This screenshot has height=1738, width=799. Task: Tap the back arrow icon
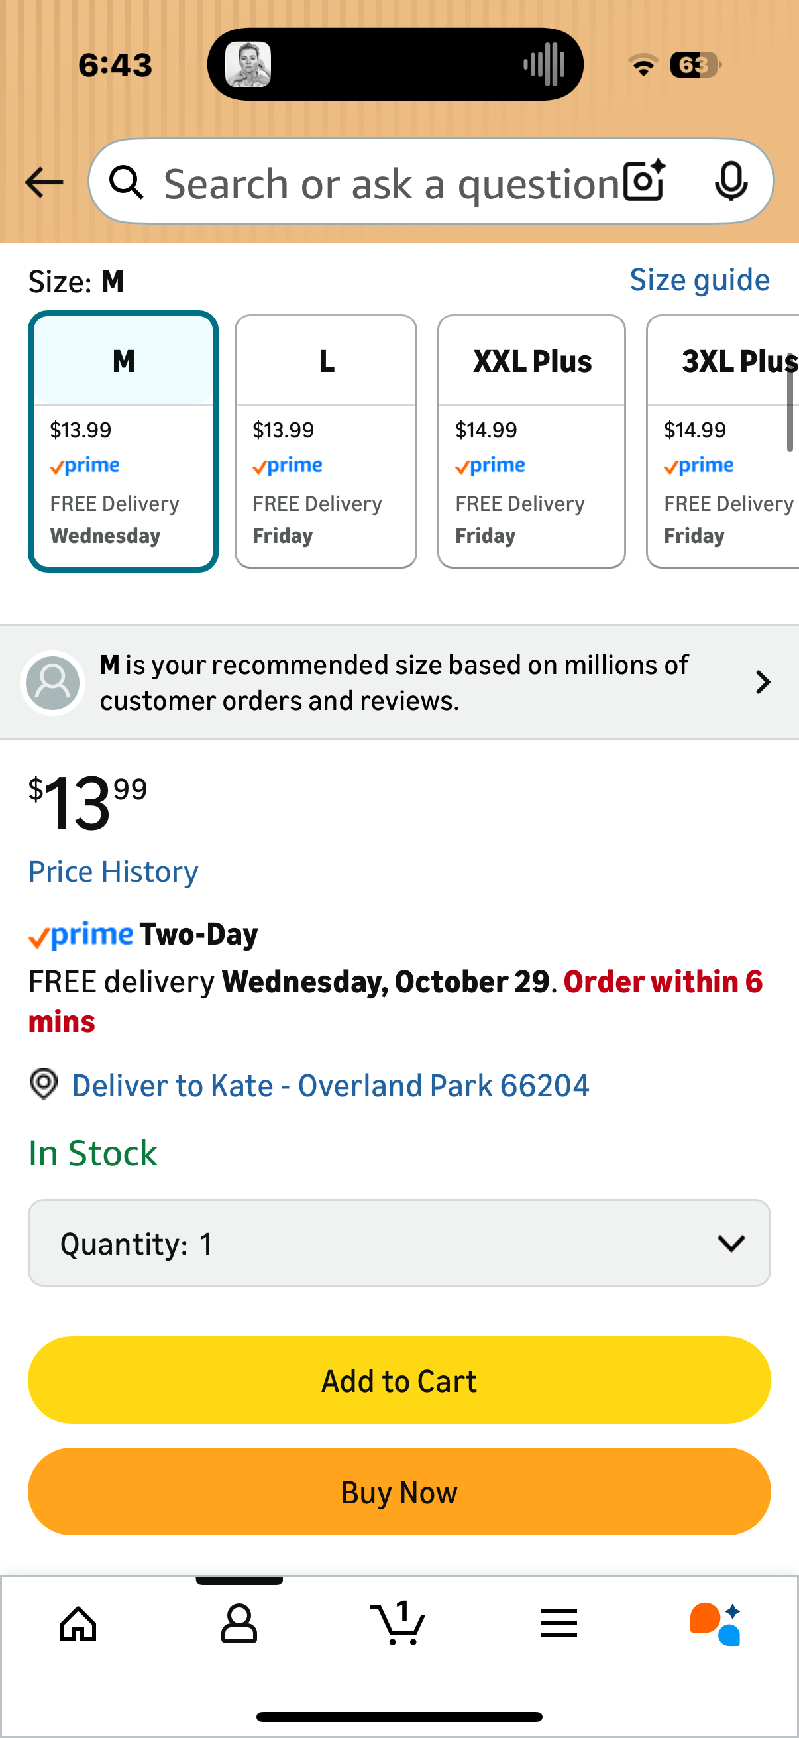(x=44, y=182)
